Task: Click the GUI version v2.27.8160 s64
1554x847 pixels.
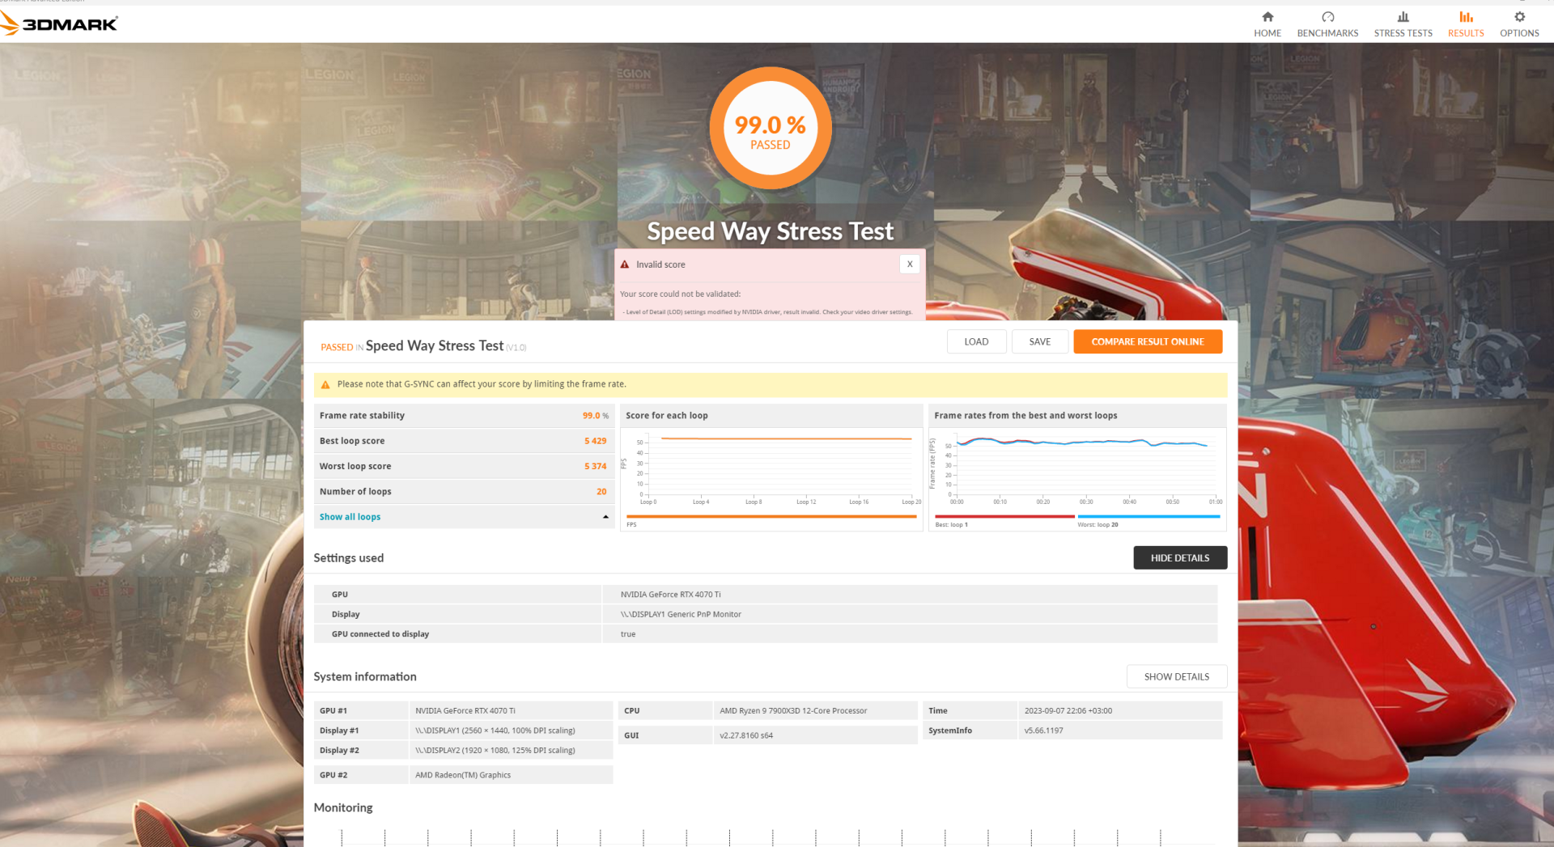Action: tap(746, 735)
